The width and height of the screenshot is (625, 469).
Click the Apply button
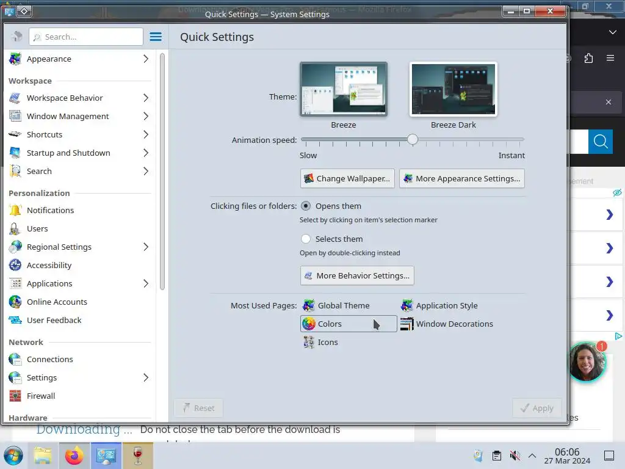pos(537,408)
